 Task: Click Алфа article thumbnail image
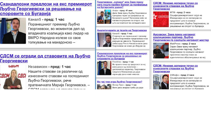click(104, 17)
